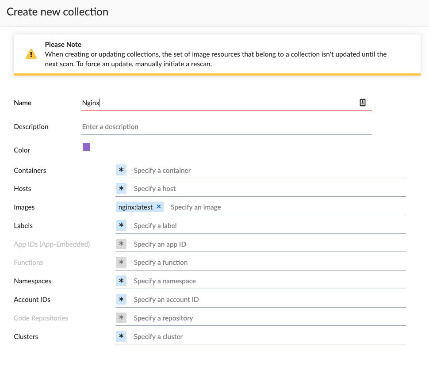Image resolution: width=429 pixels, height=366 pixels.
Task: Click the warning triangle icon in the note
Action: (31, 54)
